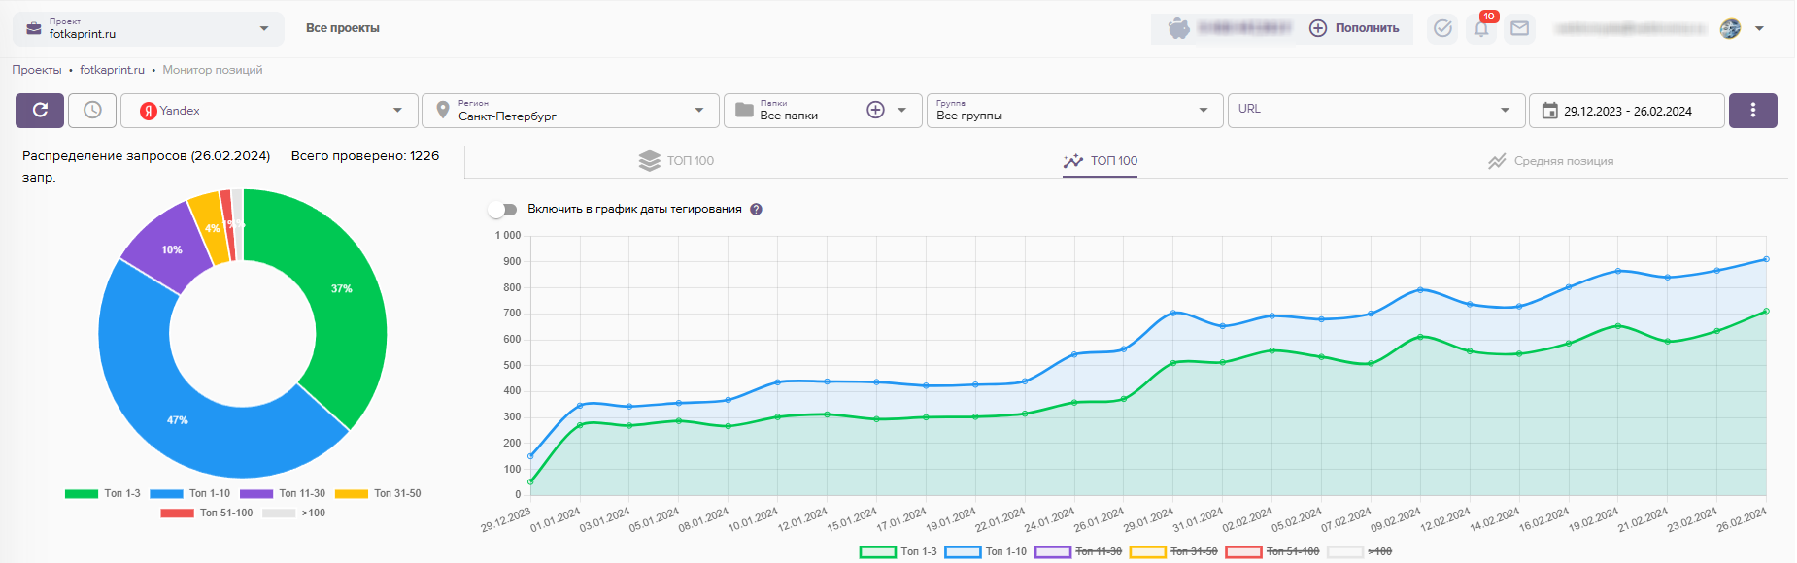Open the messages envelope icon
Image resolution: width=1797 pixels, height=563 pixels.
[1519, 29]
